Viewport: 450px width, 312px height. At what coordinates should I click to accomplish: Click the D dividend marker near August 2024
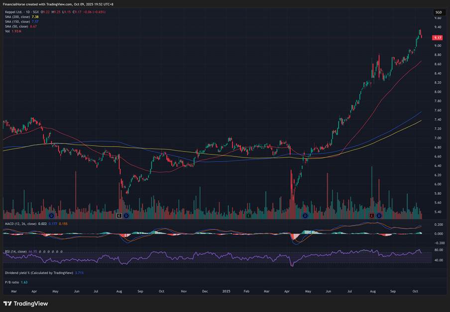[x=126, y=216]
